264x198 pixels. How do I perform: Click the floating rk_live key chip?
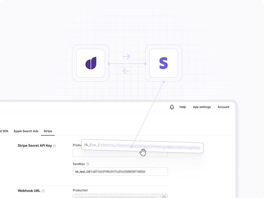[142, 146]
